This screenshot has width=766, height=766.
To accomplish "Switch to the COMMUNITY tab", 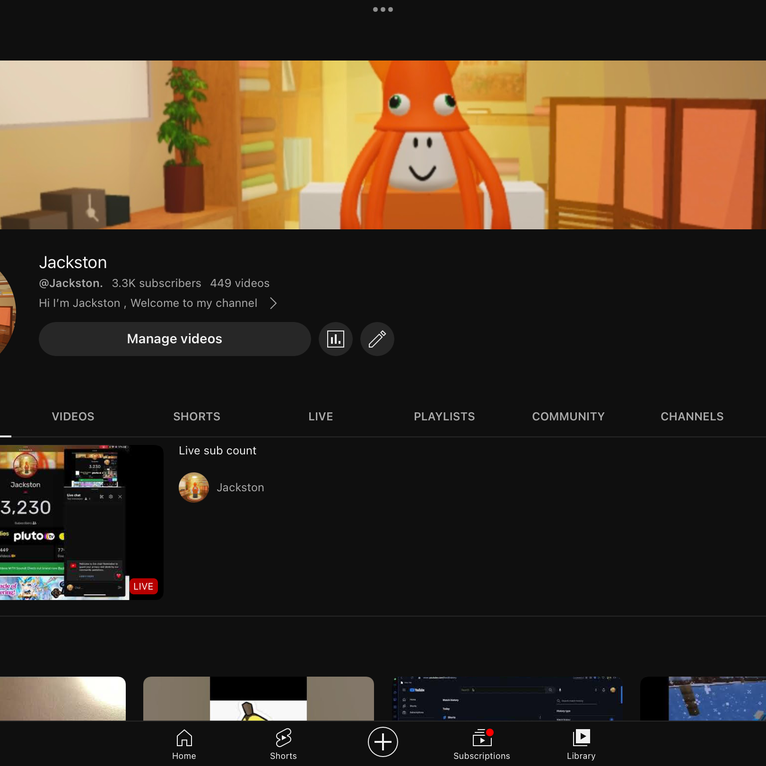I will click(x=568, y=417).
